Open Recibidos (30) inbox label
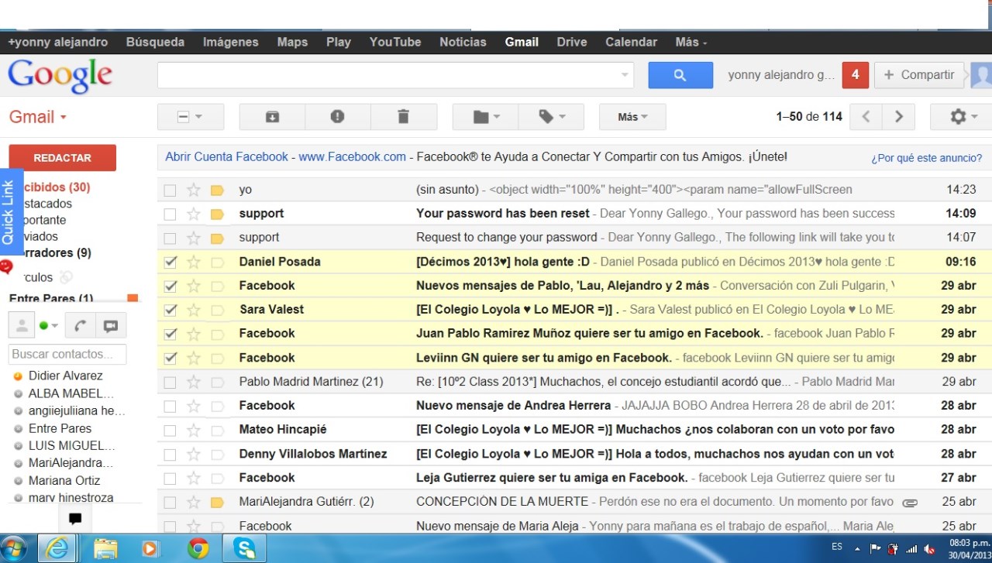Viewport: 992px width, 563px height. click(x=55, y=187)
